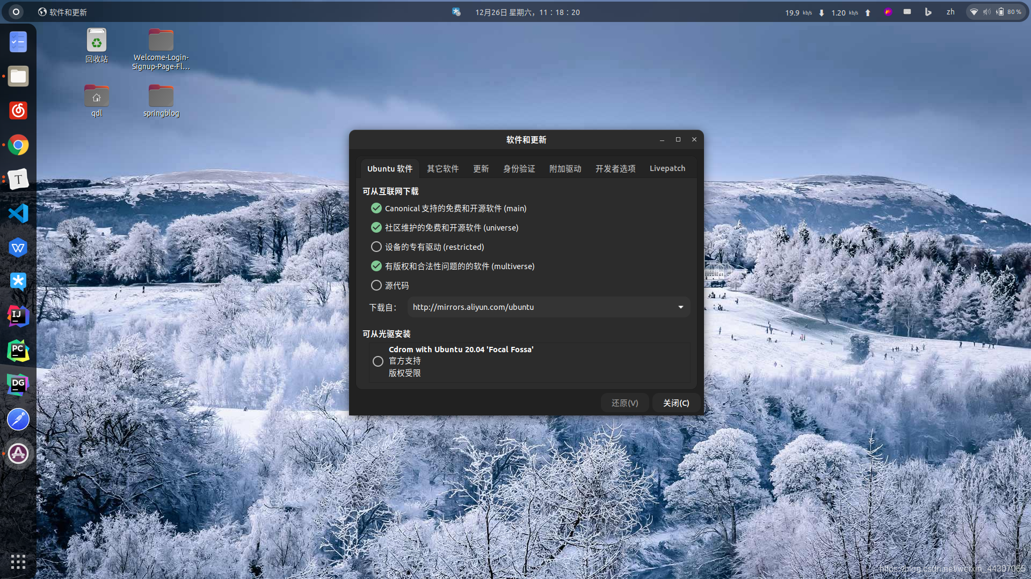1031x579 pixels.
Task: Open NetEase Cloud Music dock icon
Action: 18,110
